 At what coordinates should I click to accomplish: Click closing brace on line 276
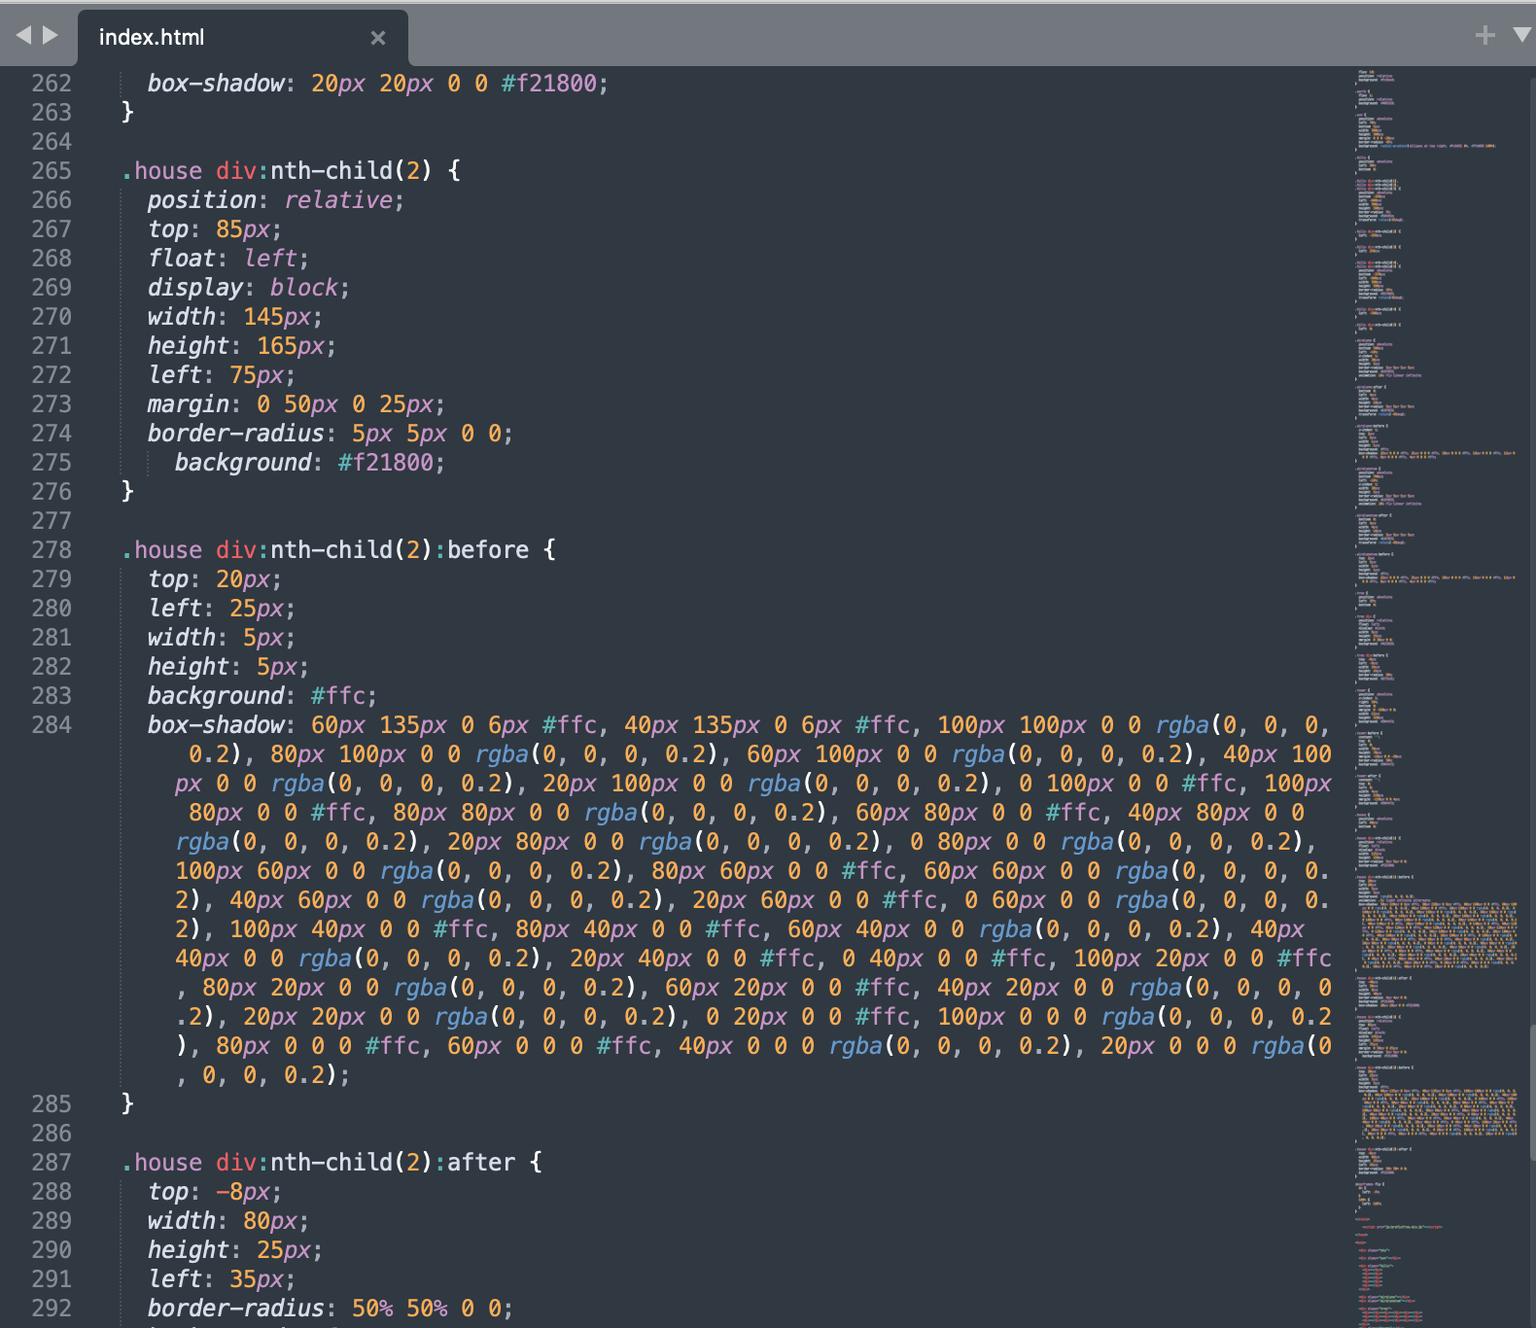(127, 492)
